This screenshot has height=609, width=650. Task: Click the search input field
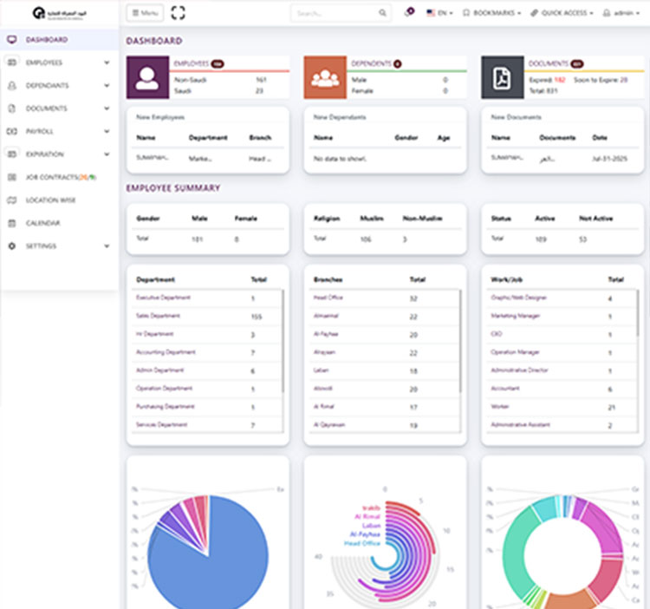pyautogui.click(x=333, y=13)
